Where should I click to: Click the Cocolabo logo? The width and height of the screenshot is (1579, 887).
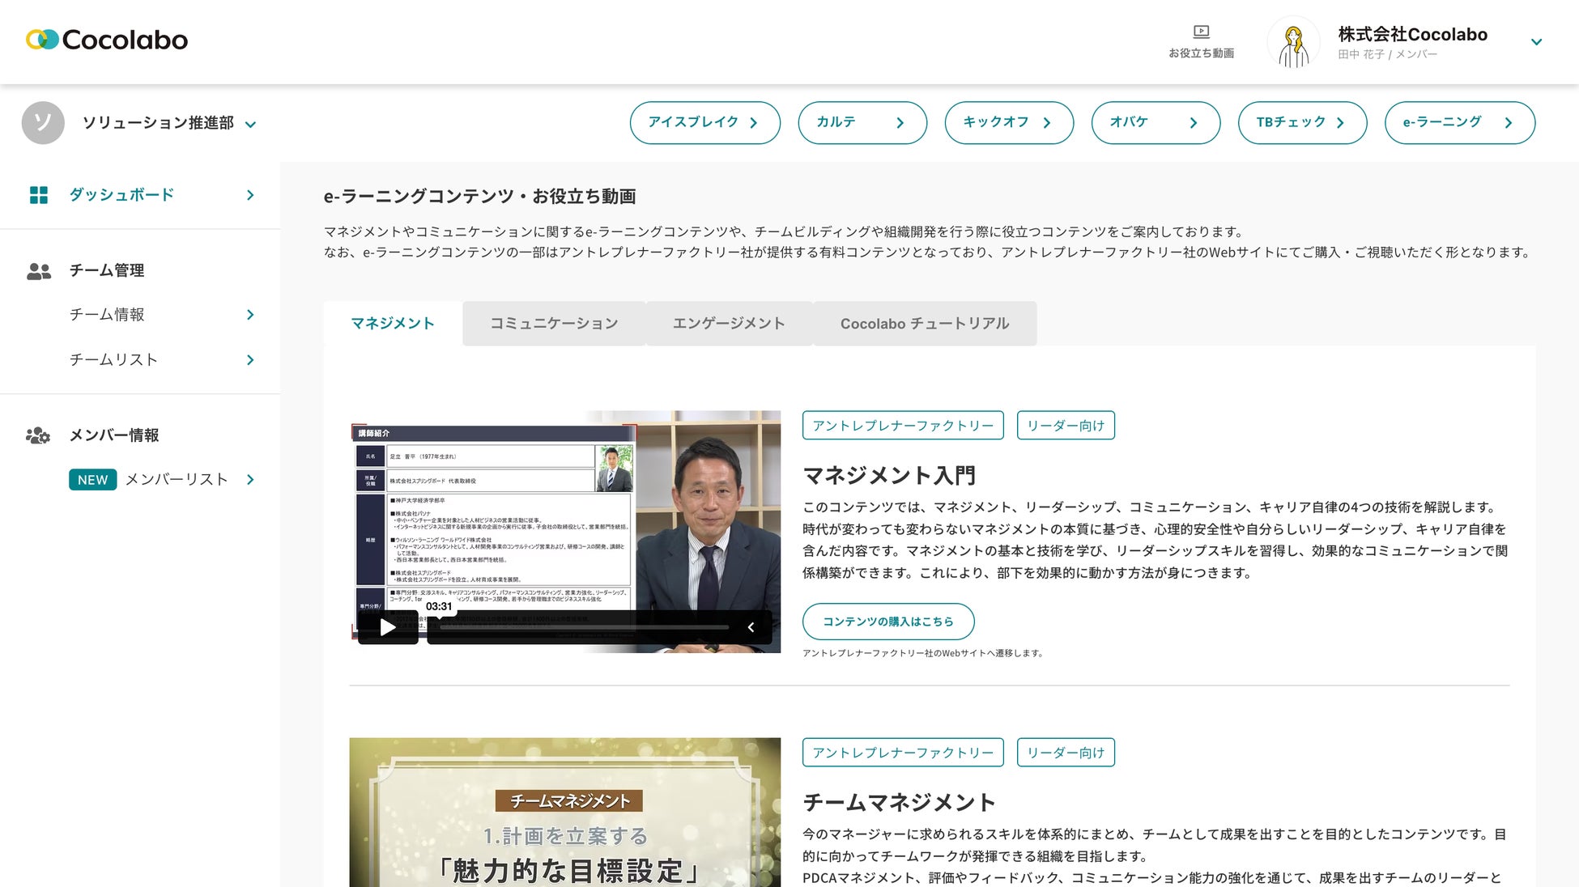click(x=107, y=40)
